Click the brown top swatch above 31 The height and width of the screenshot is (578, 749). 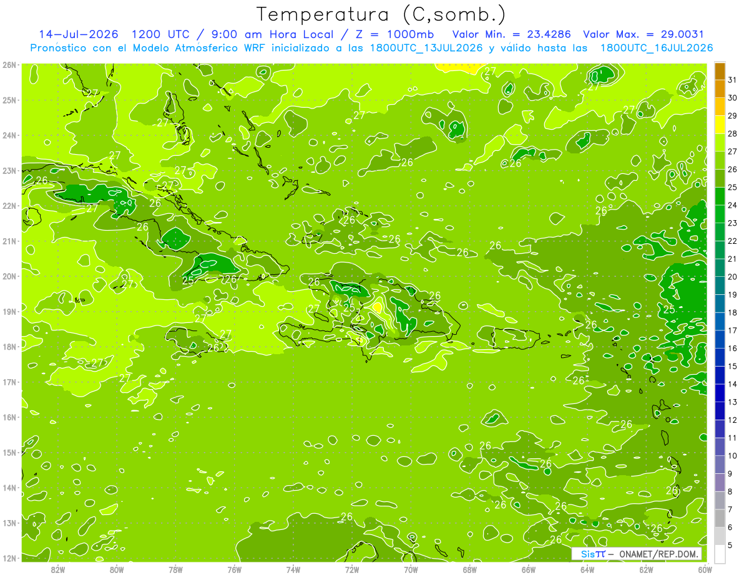point(720,71)
